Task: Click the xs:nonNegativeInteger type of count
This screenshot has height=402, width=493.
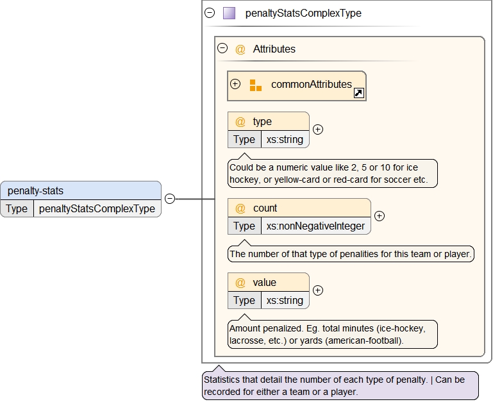Action: tap(316, 226)
